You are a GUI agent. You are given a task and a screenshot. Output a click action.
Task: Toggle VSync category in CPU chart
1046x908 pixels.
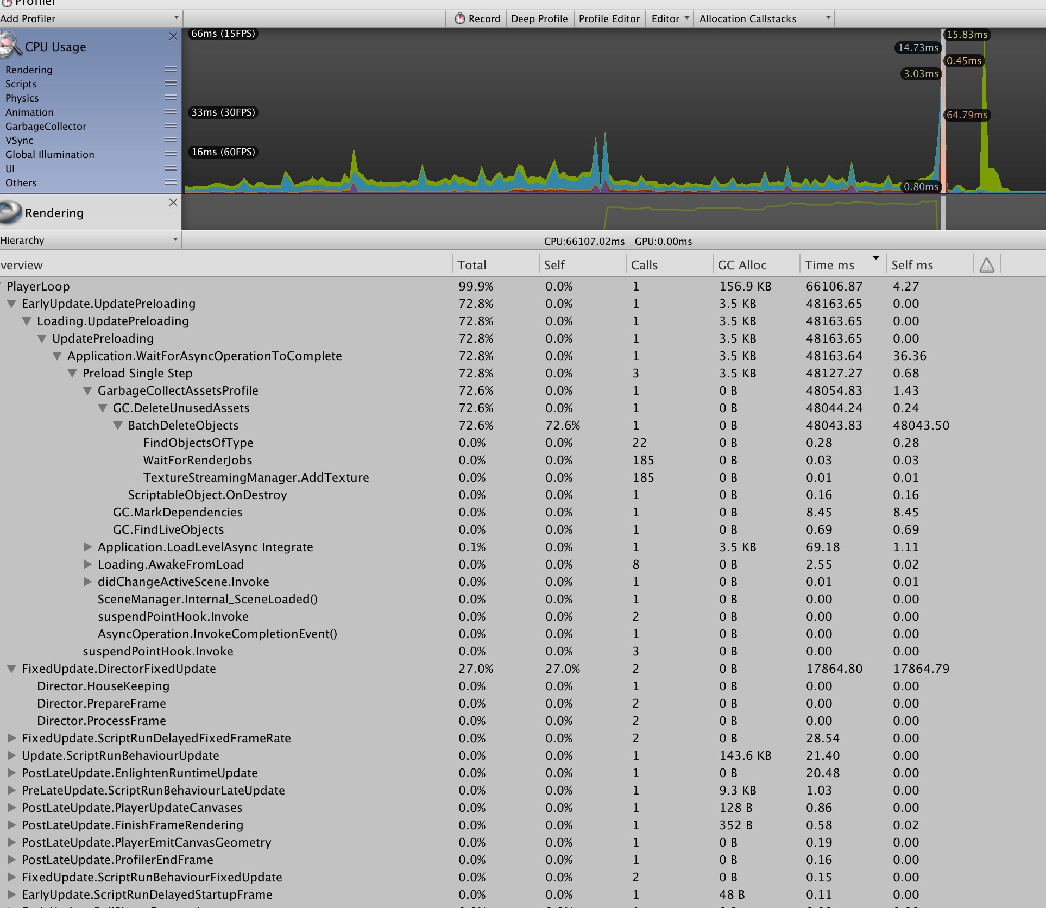tap(19, 140)
